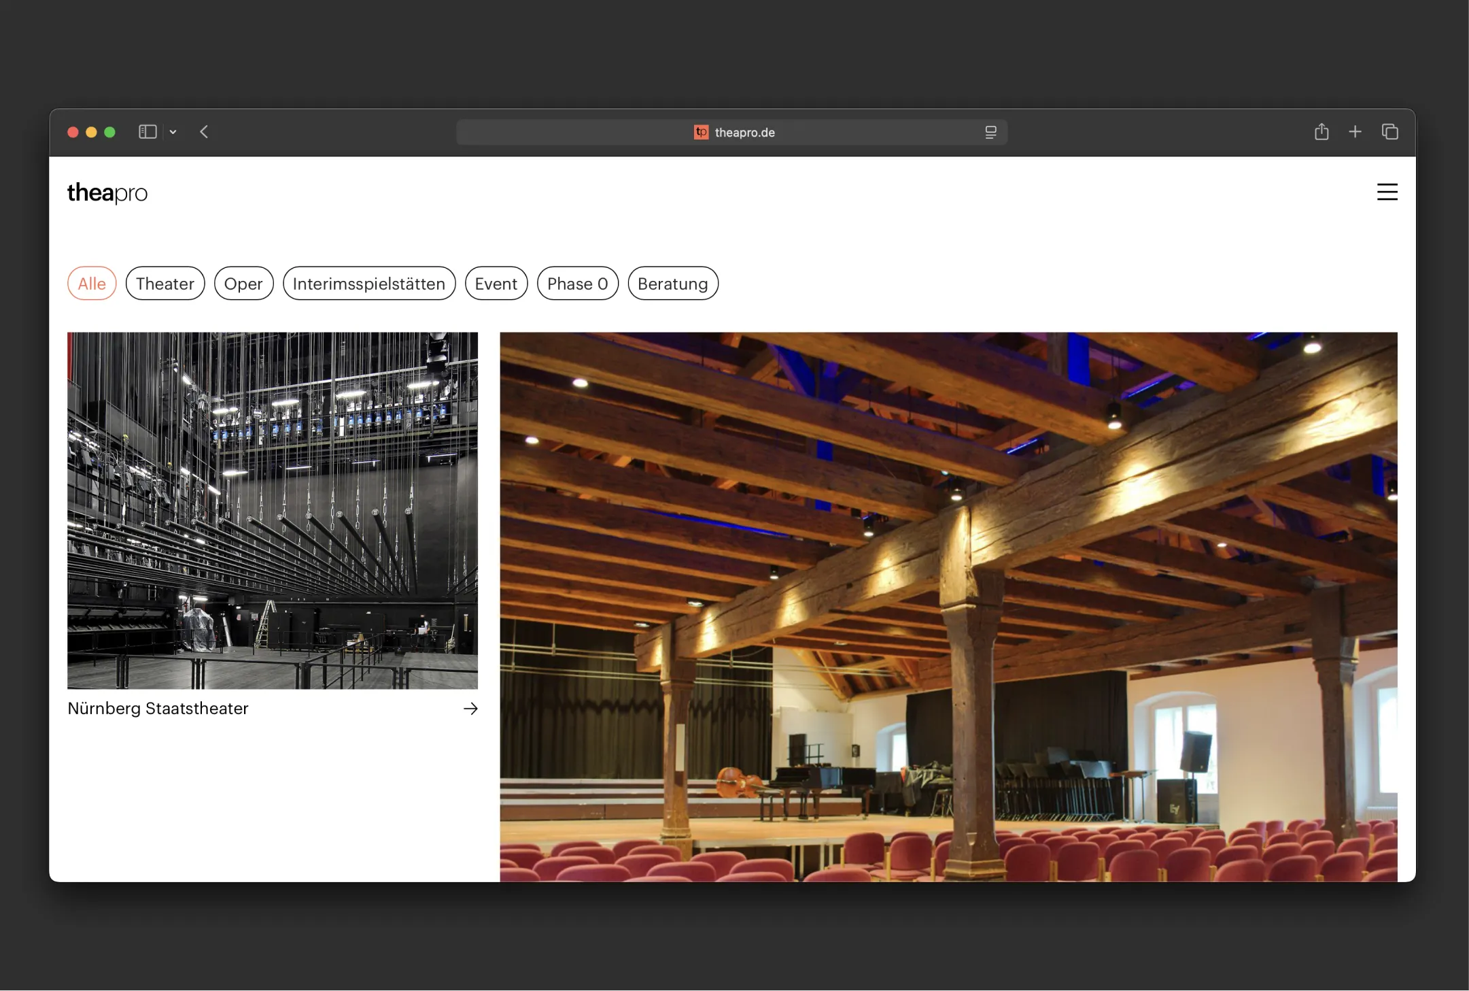Click the reader view icon in the URL bar

pos(990,132)
